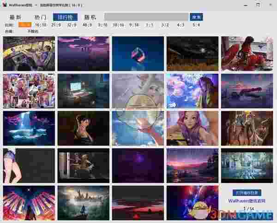Viewport: 277px width, 223px height.
Task: Open the pink-haired girl wallpaper thumbnail
Action: (193, 129)
